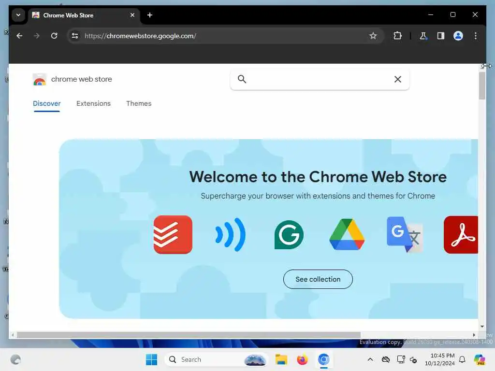Go back using the browser back arrow
Screen dimensions: 495x371
(19, 36)
